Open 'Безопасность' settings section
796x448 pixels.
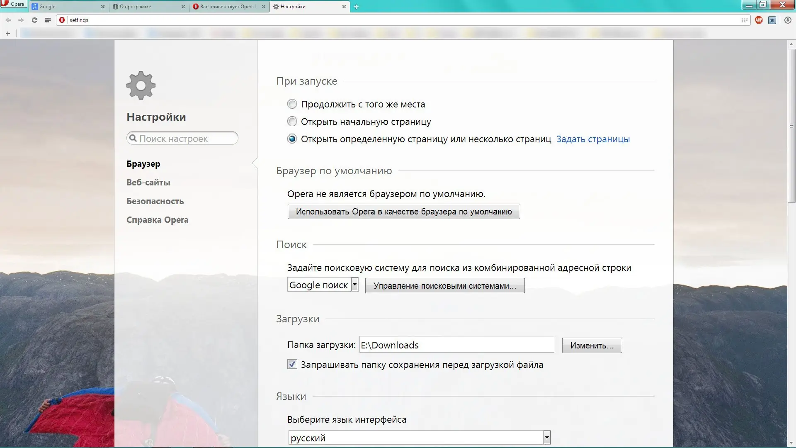click(x=155, y=201)
